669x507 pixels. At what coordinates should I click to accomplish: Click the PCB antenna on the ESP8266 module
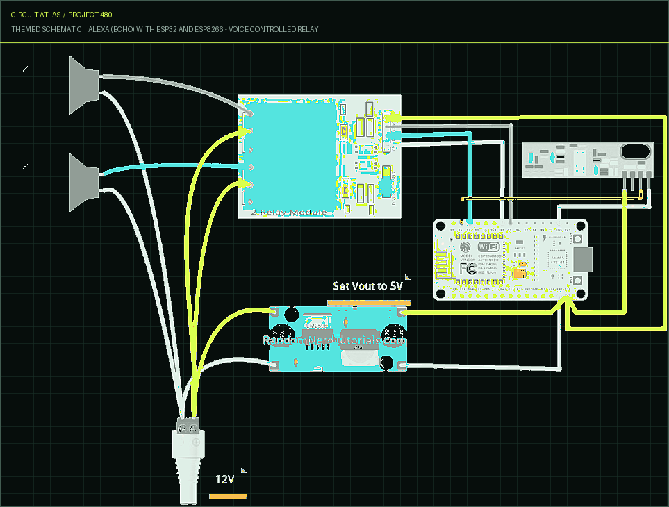tap(444, 259)
